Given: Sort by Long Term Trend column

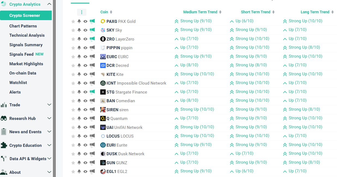Looking at the screenshot, I should click(317, 12).
